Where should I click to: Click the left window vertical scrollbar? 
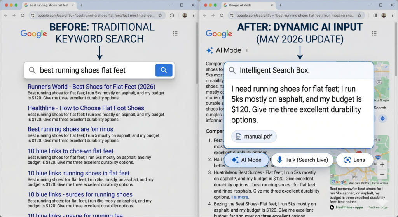(x=197, y=53)
